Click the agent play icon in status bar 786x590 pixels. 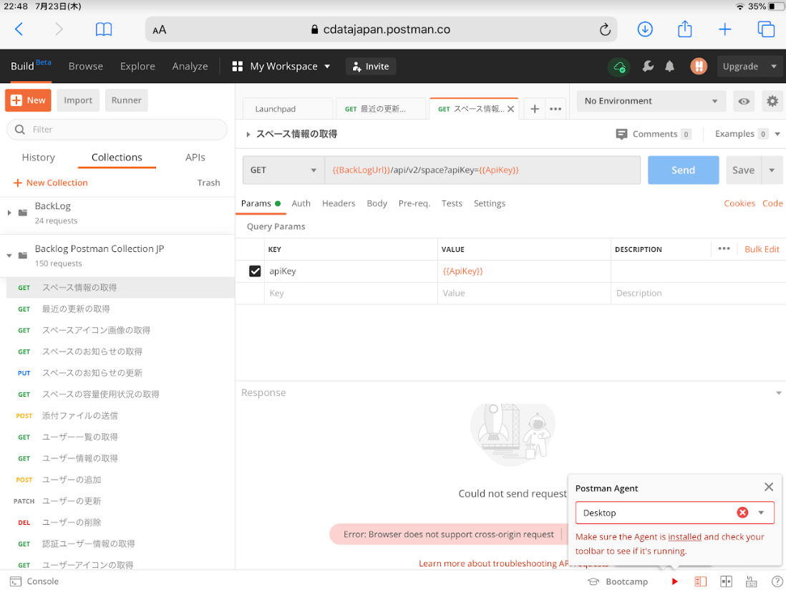click(675, 581)
